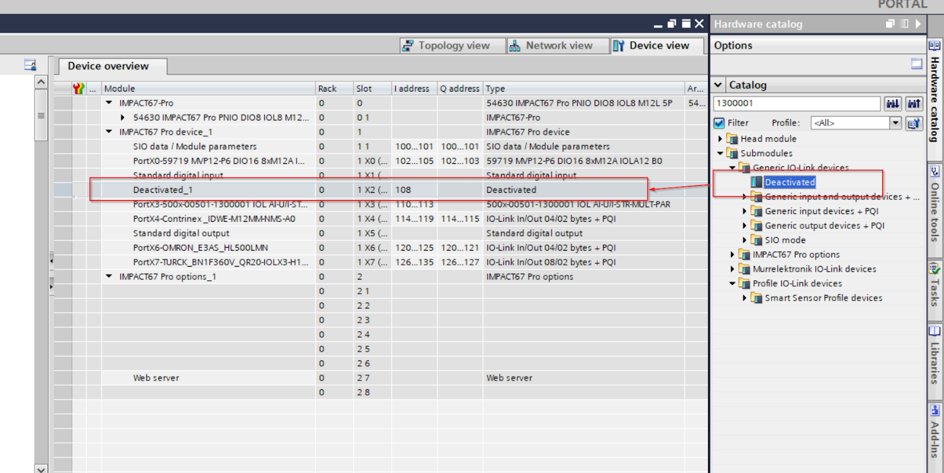
Task: Expand Generic output devices + PQI folder
Action: point(745,226)
